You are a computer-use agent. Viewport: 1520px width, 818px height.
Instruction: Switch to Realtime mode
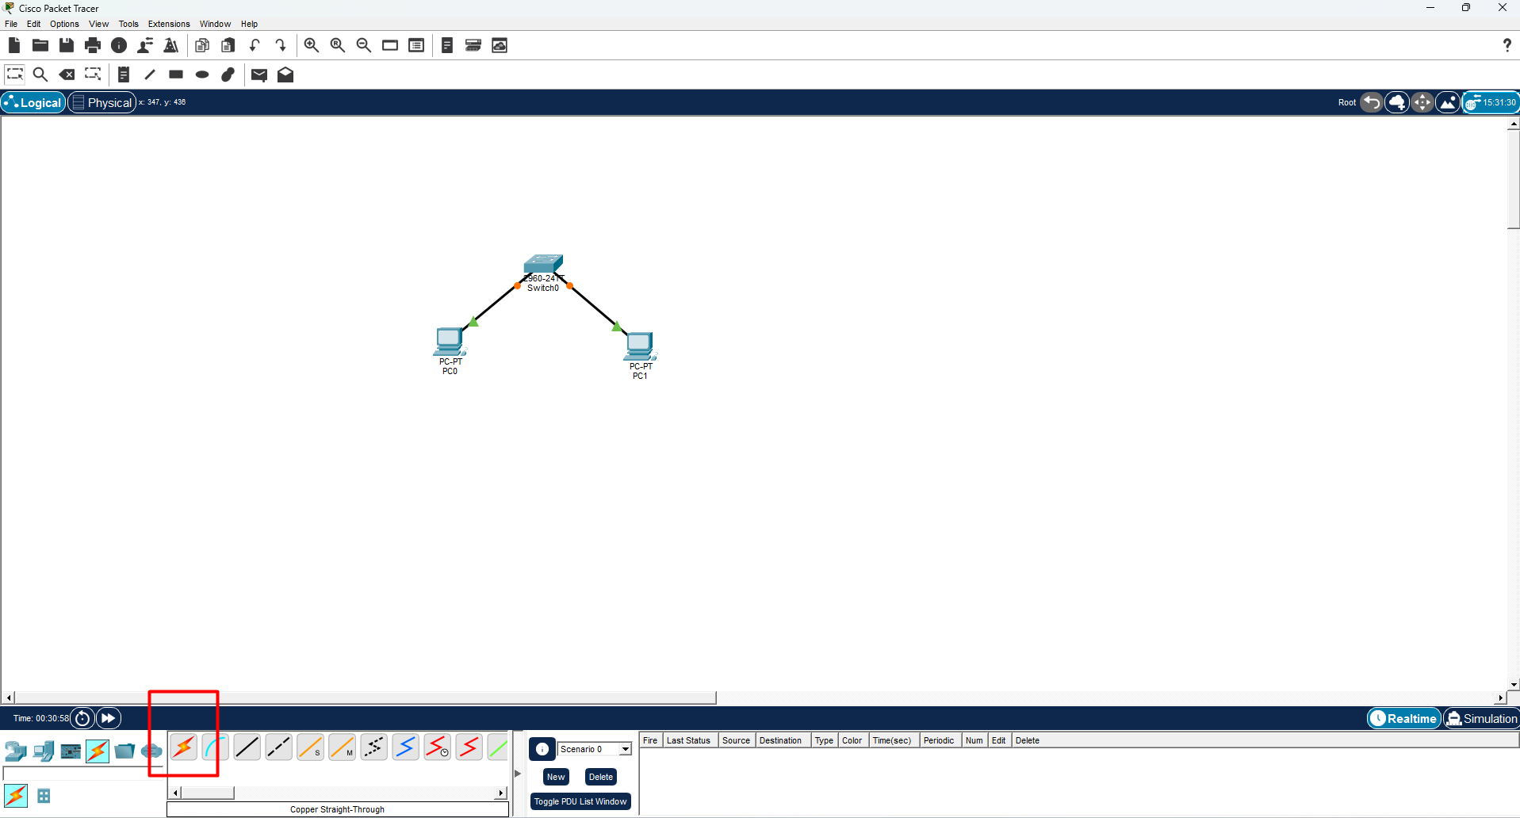coord(1404,718)
